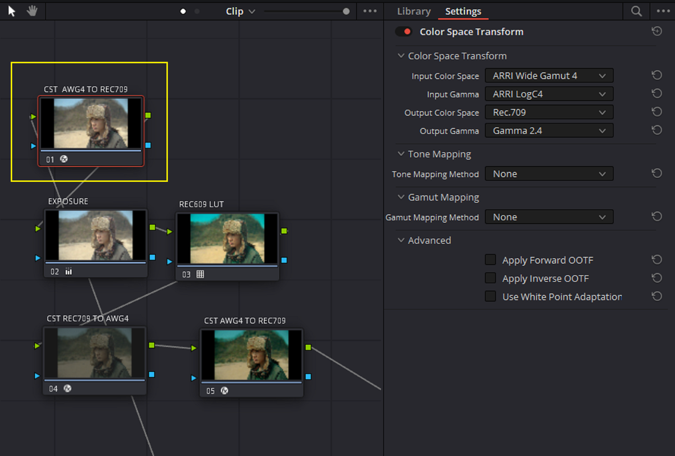Screen dimensions: 675x456
Task: Click the search magnifier icon
Action: 636,11
